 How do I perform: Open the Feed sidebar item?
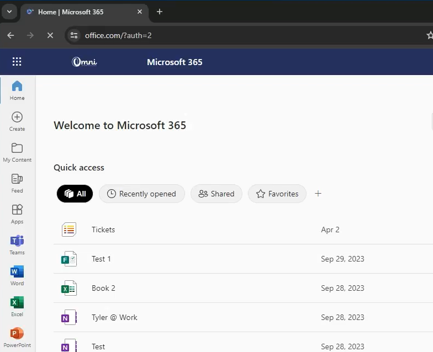click(x=17, y=183)
